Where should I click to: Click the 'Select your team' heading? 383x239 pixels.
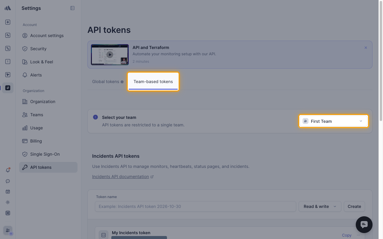coord(119,117)
